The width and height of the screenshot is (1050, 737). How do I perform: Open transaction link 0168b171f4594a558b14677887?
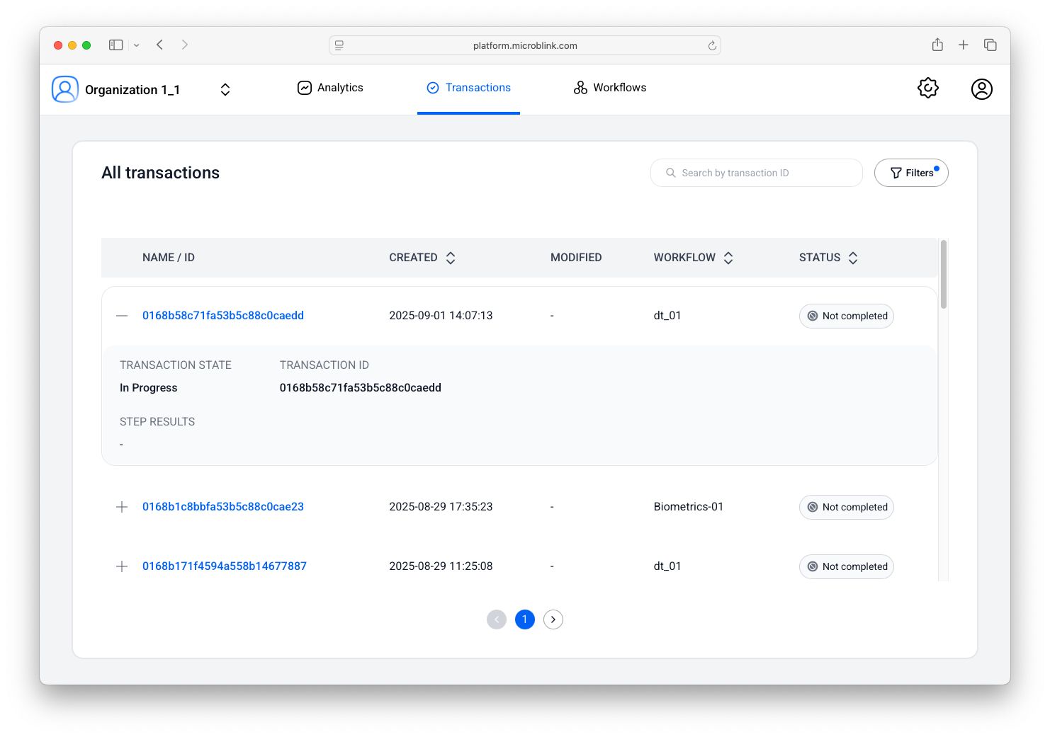point(225,566)
